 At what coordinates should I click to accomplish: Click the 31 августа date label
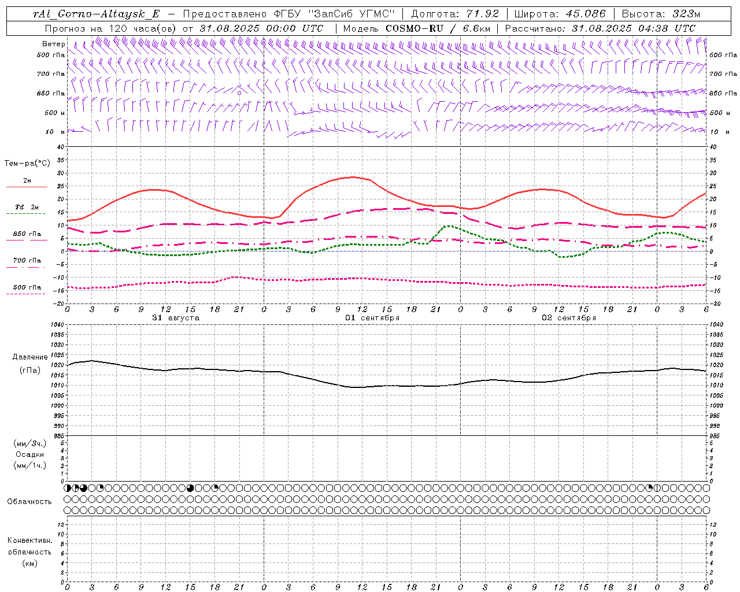click(176, 318)
